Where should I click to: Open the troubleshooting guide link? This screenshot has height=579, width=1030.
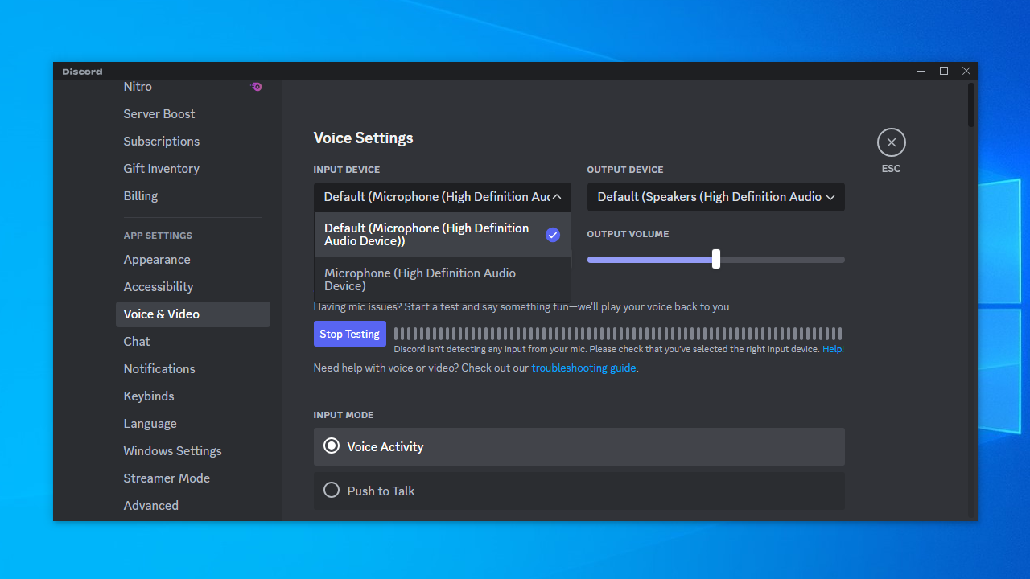click(x=583, y=368)
